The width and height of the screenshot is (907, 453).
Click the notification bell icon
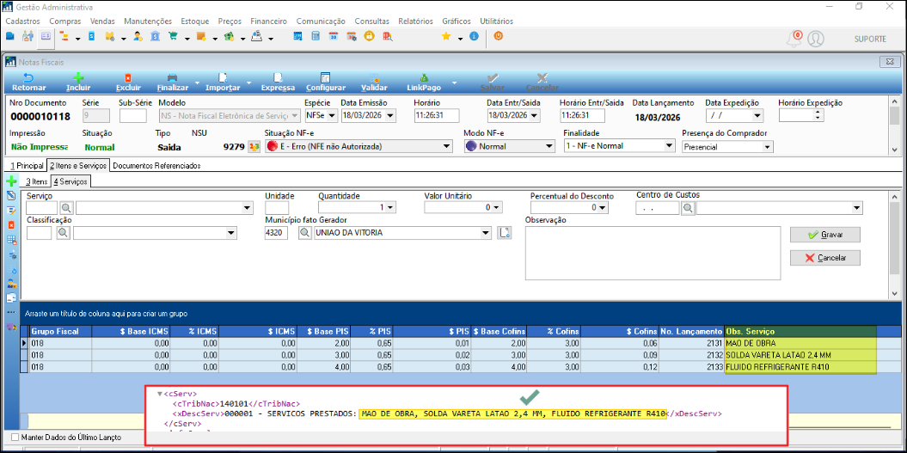[795, 39]
